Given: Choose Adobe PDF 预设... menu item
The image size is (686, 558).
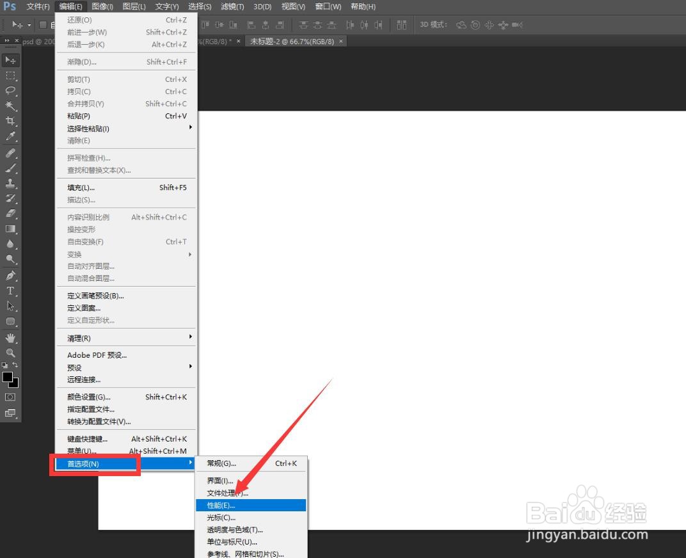Looking at the screenshot, I should (x=127, y=355).
